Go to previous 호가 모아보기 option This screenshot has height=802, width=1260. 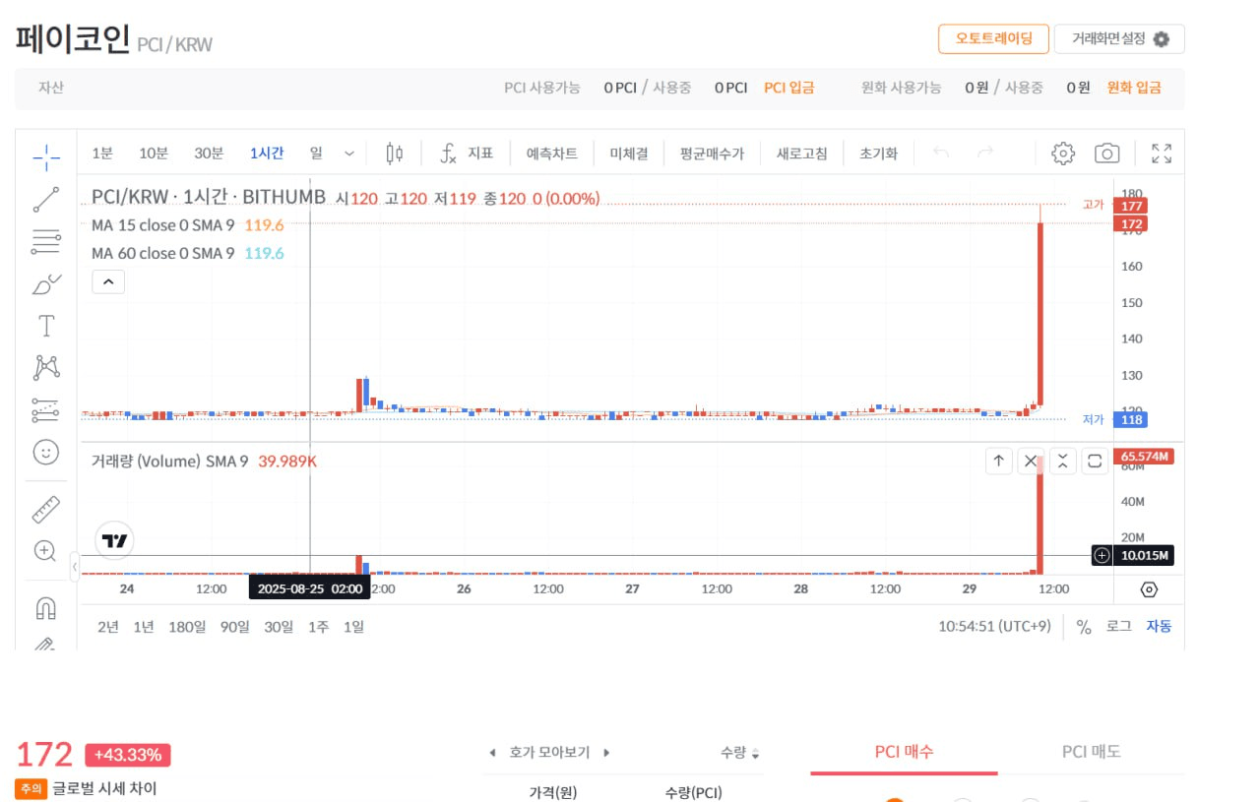tap(492, 753)
